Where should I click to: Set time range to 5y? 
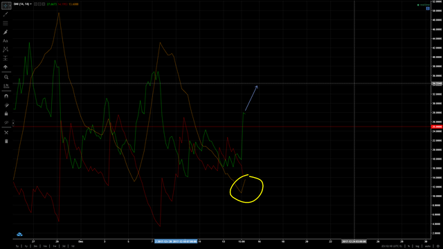17,246
